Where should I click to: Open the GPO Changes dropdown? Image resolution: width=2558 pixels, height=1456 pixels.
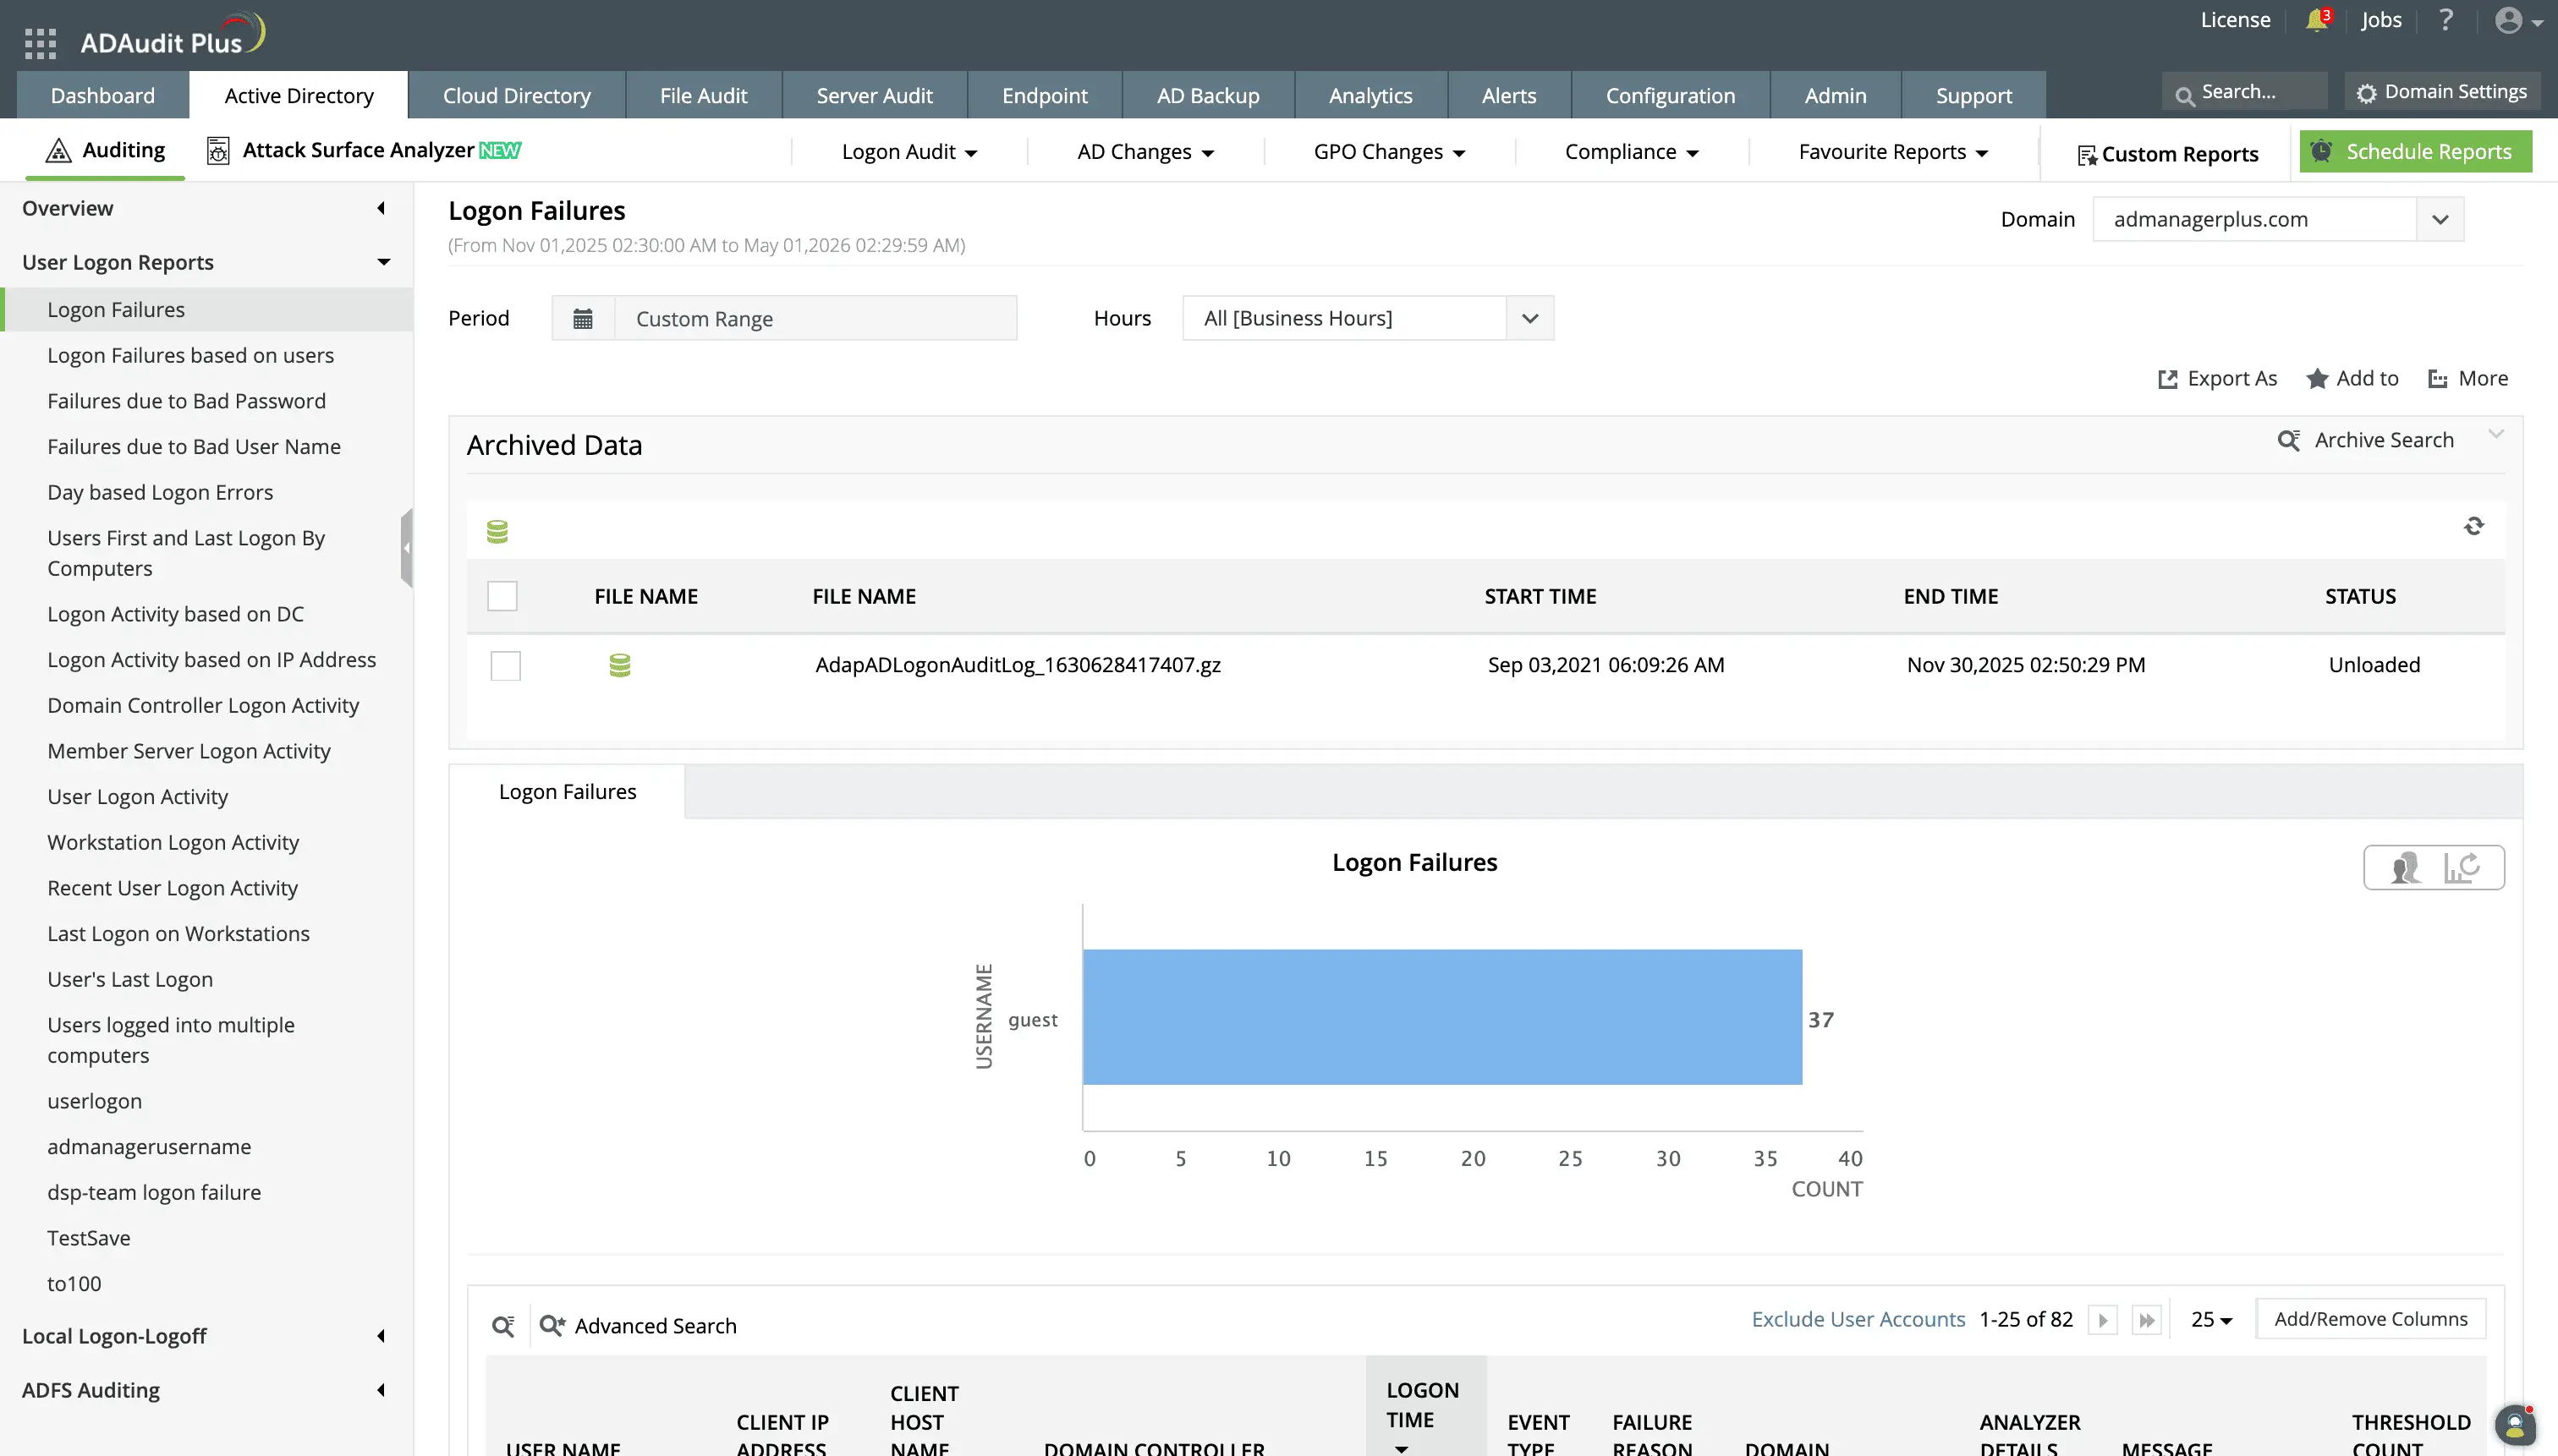(1390, 152)
